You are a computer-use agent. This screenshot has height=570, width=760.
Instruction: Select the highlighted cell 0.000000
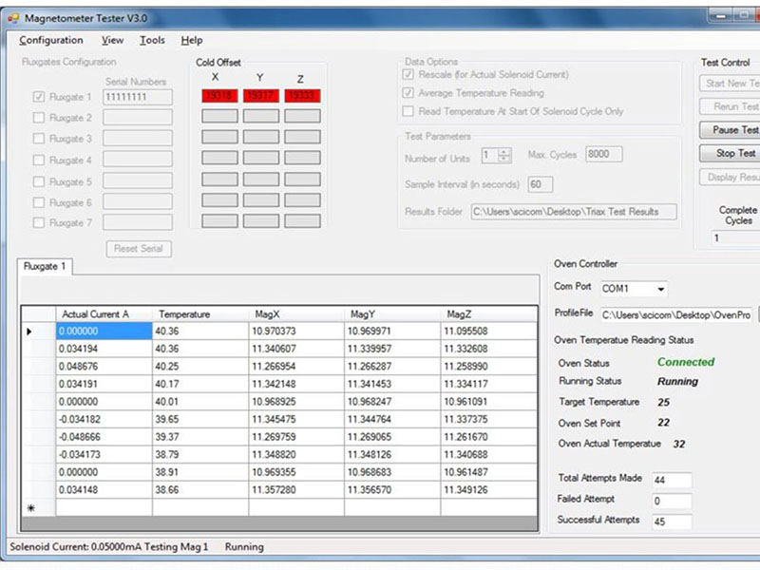click(x=104, y=332)
